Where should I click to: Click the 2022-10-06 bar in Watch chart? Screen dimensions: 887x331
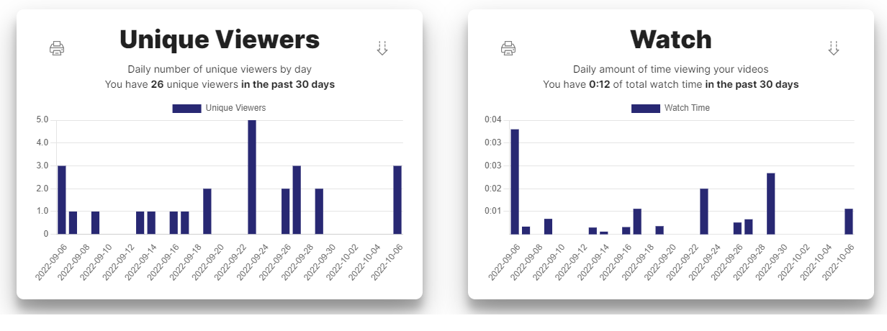[849, 221]
